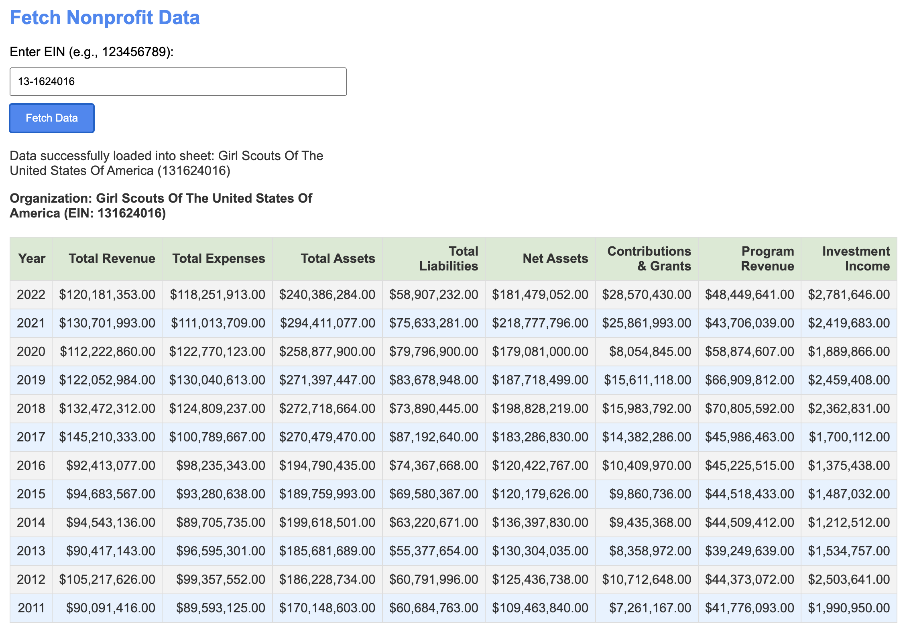Click the Data successfully loaded status message
Screen dimensions: 907x630
(166, 163)
